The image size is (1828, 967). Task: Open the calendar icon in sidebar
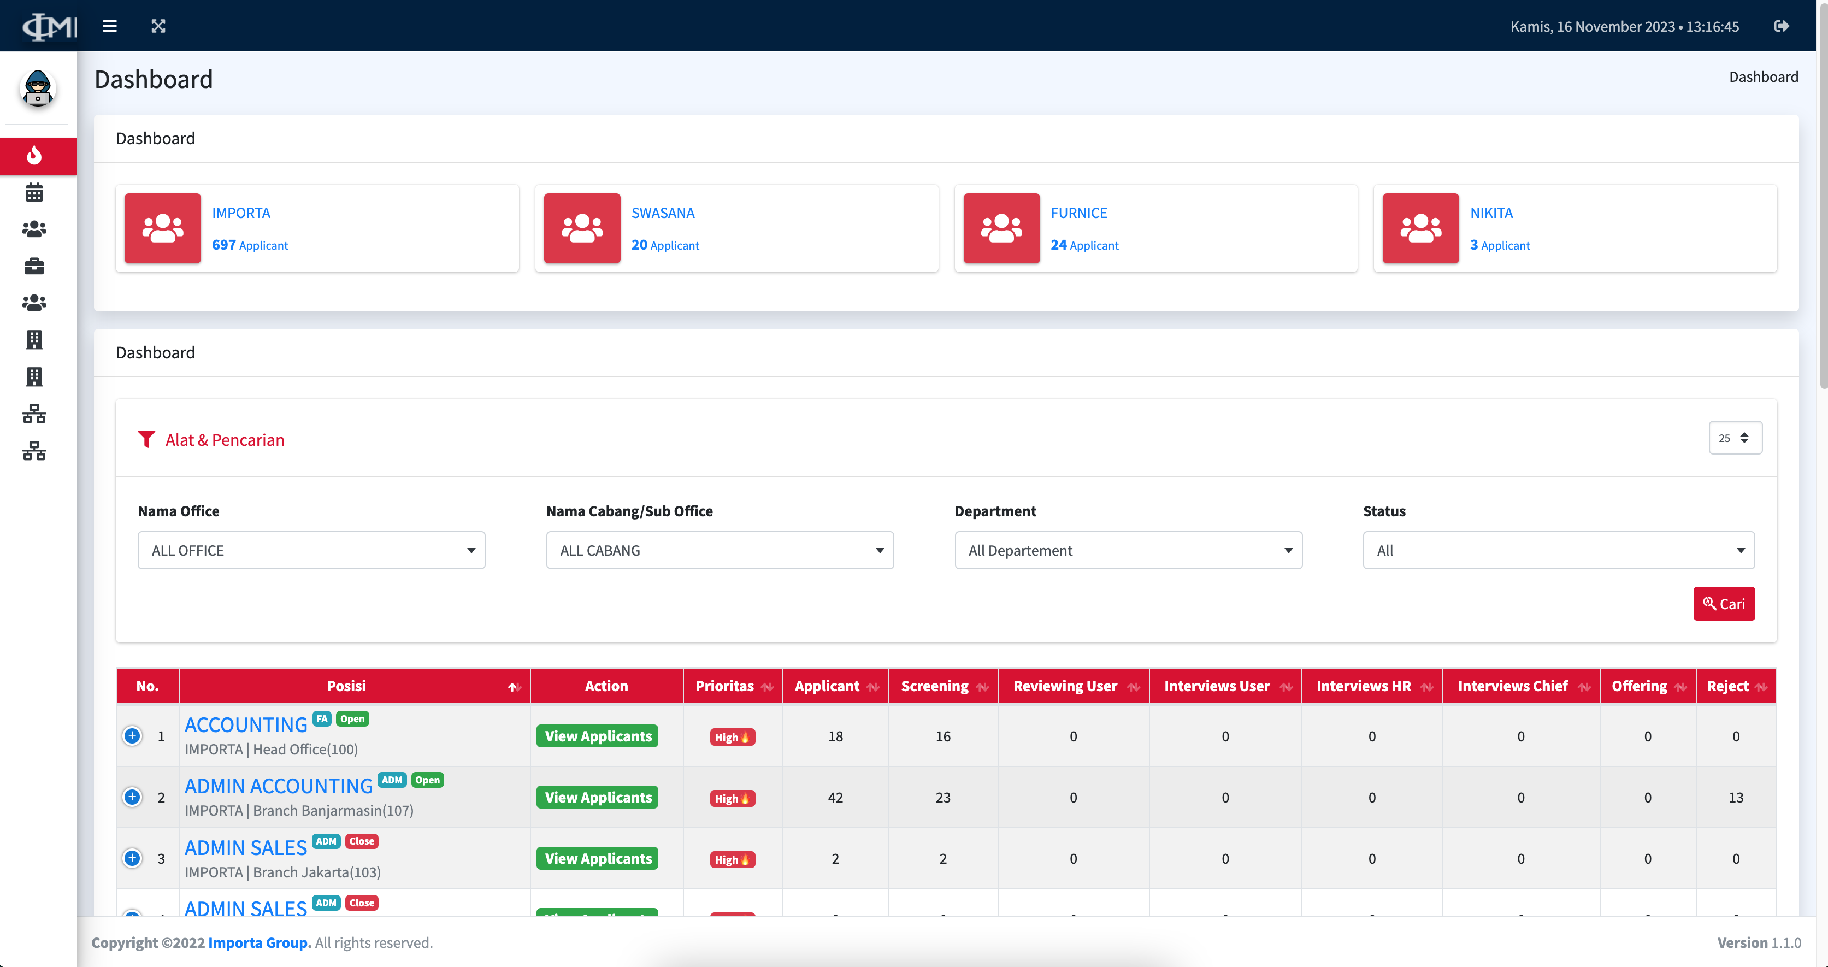click(34, 192)
